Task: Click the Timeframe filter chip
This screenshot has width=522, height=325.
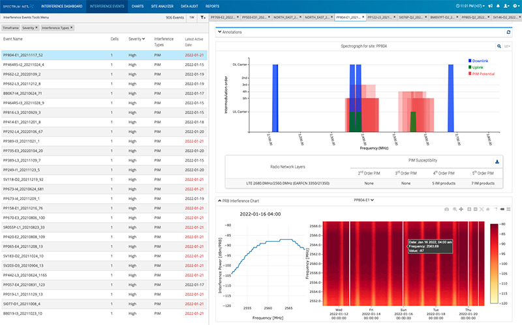Action: [10, 28]
